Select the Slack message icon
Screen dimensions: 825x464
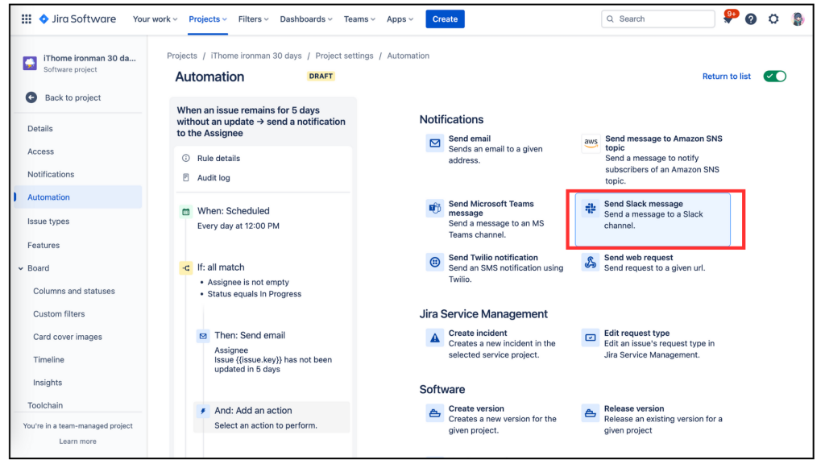point(591,209)
